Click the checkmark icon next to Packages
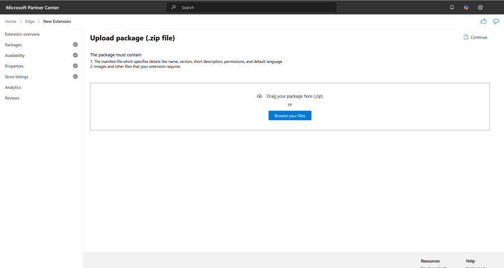The height and width of the screenshot is (268, 504). (75, 45)
